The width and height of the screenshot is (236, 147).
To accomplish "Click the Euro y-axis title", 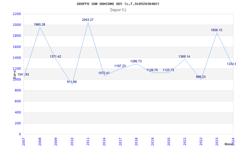I will pos(14,74).
